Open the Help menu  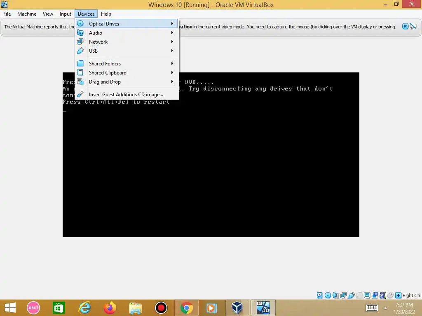tap(106, 14)
